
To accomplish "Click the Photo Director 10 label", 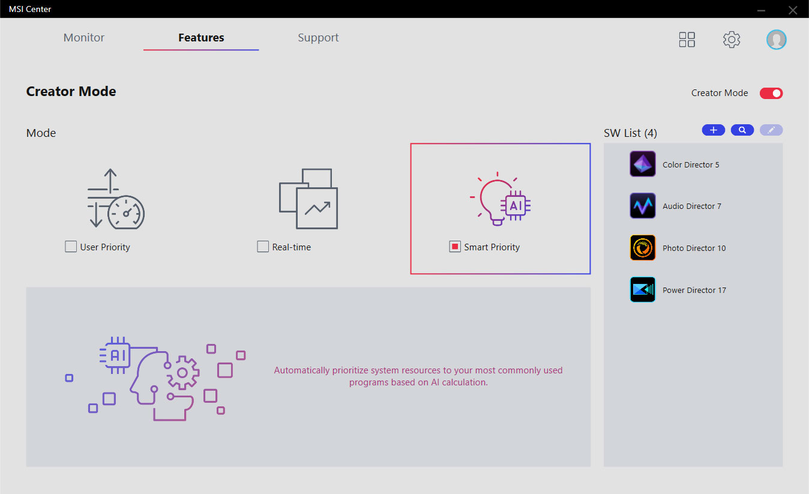I will 694,248.
